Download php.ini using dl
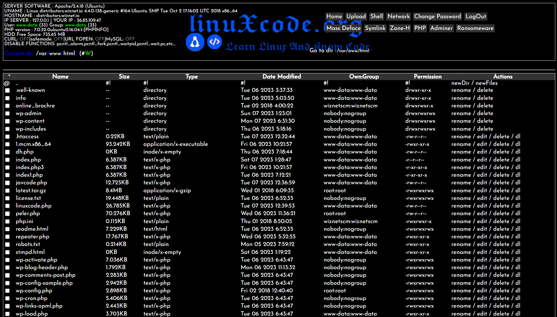 518,221
